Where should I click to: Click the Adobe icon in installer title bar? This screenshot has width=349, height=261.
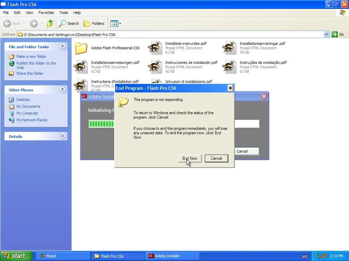85,96
